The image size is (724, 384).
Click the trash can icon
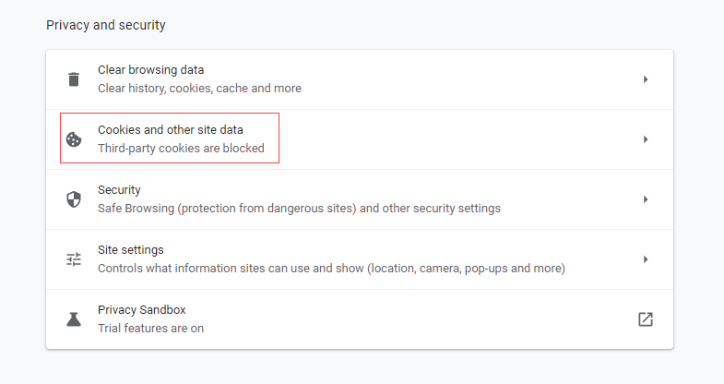74,79
